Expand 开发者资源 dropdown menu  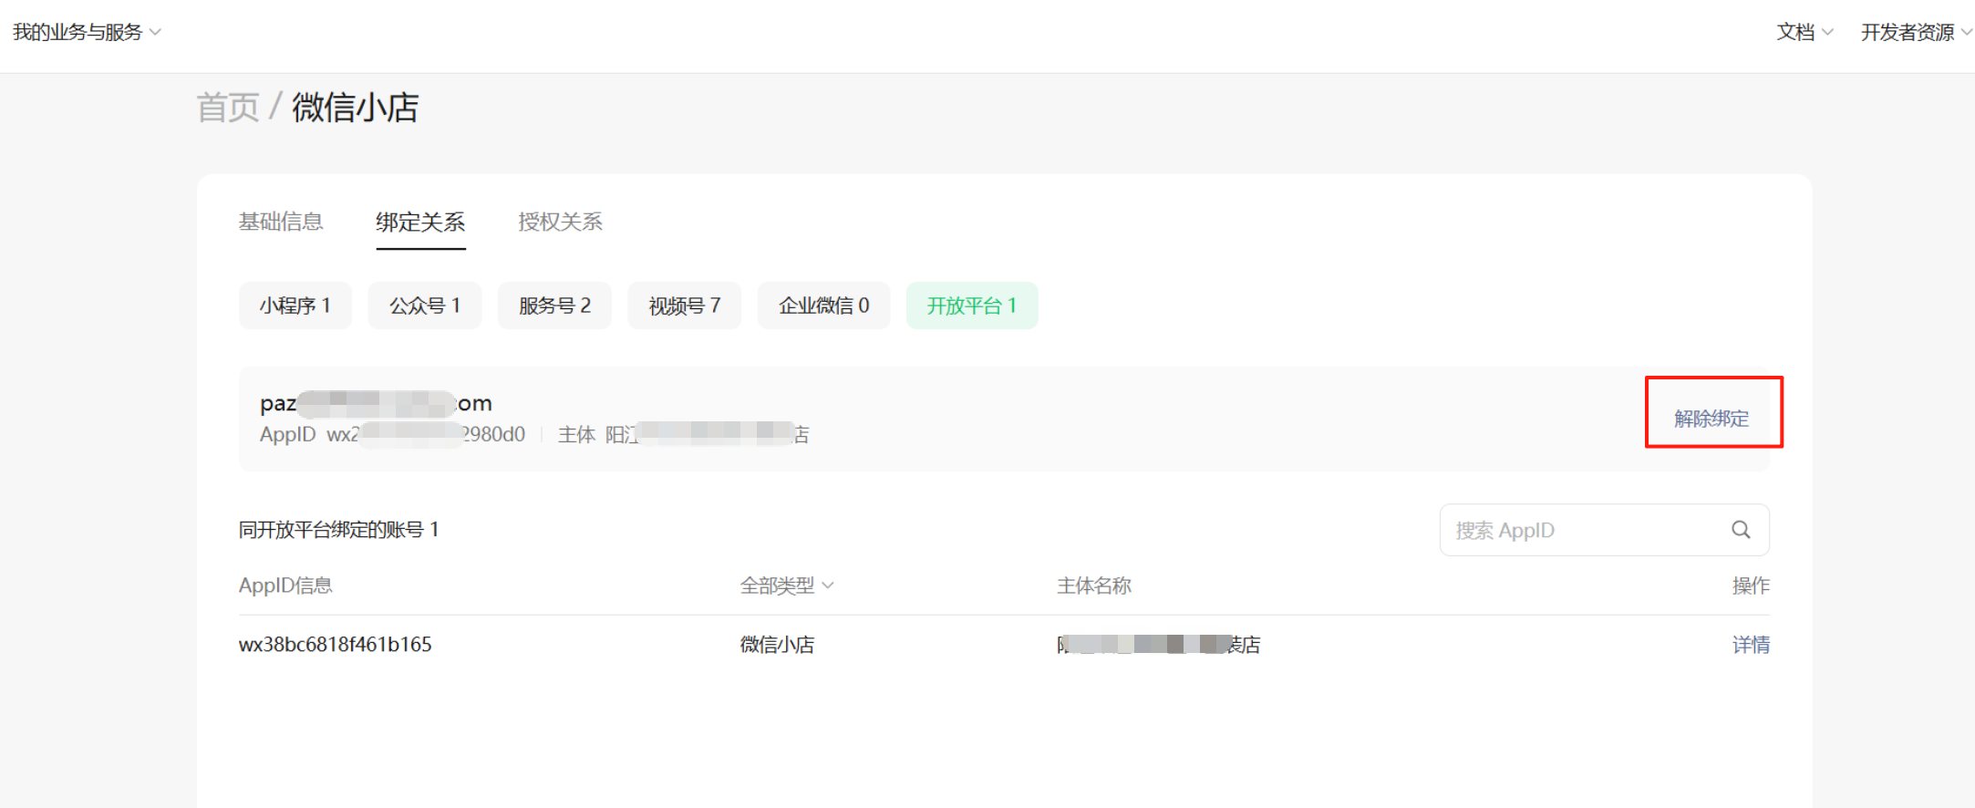click(1915, 32)
